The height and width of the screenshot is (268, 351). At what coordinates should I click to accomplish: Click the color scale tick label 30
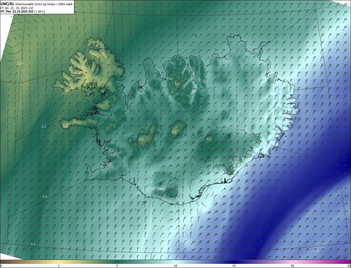(x=292, y=266)
